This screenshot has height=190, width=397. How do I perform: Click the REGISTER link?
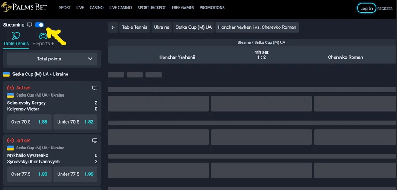click(x=385, y=9)
